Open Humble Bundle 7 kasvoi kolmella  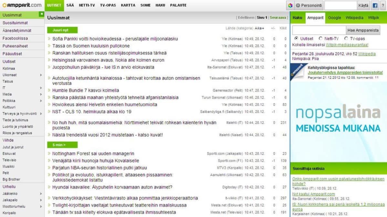[x=86, y=90]
